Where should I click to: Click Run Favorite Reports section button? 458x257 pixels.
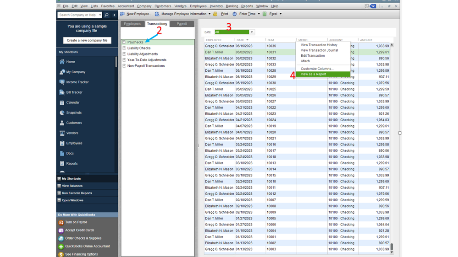[87, 193]
